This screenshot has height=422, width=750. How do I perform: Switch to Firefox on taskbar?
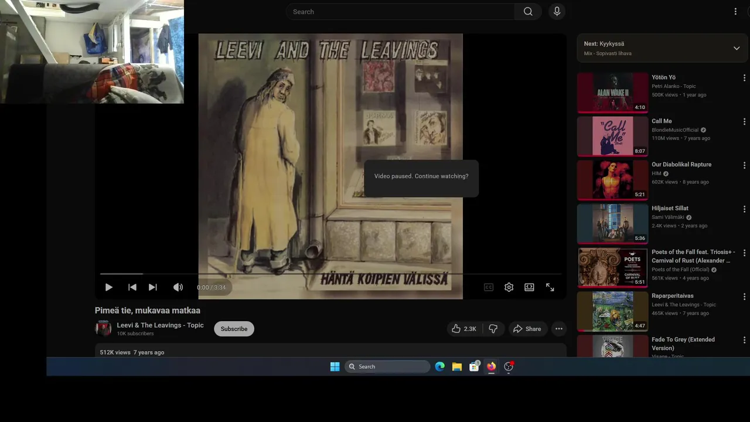tap(491, 367)
